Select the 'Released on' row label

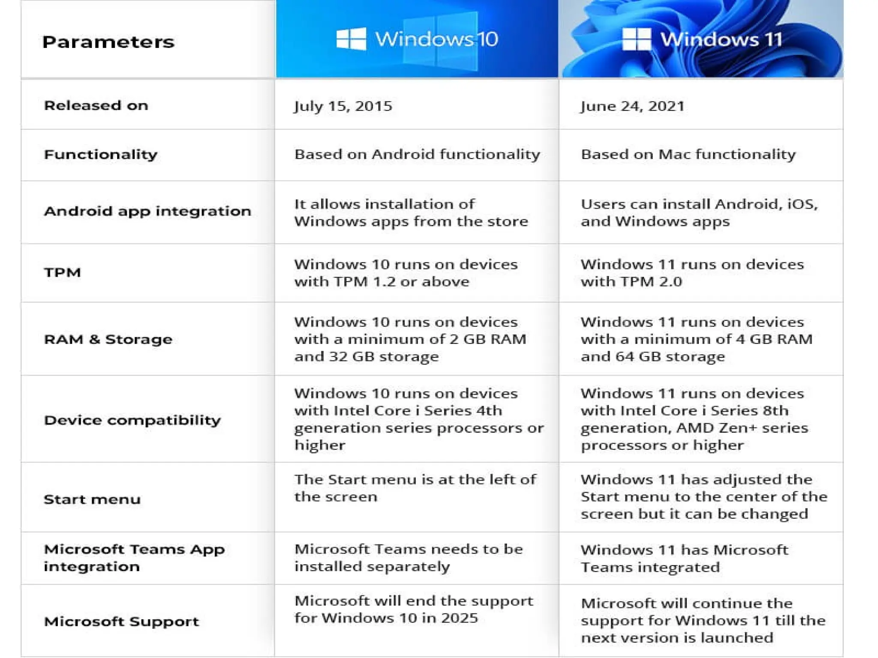point(96,105)
